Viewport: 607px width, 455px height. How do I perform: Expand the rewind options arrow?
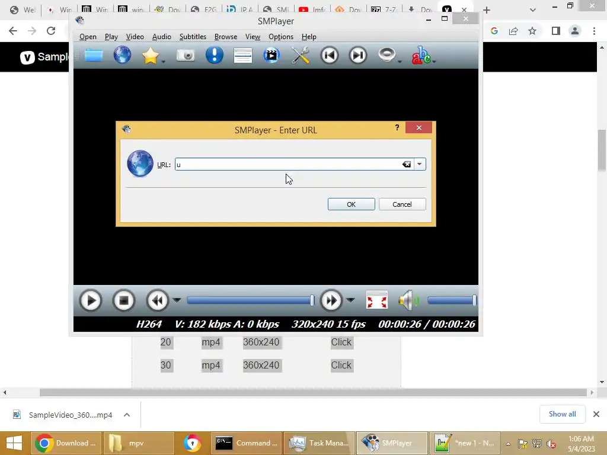point(177,300)
